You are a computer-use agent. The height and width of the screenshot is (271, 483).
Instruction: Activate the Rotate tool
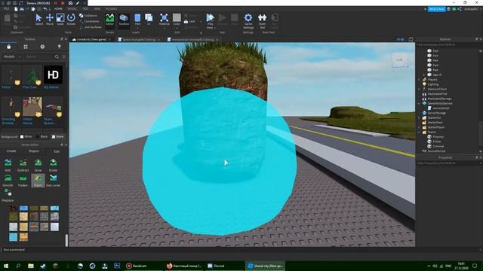point(71,19)
